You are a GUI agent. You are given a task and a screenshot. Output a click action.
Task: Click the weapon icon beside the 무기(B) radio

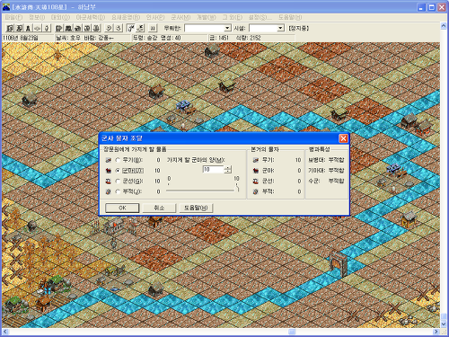point(109,160)
